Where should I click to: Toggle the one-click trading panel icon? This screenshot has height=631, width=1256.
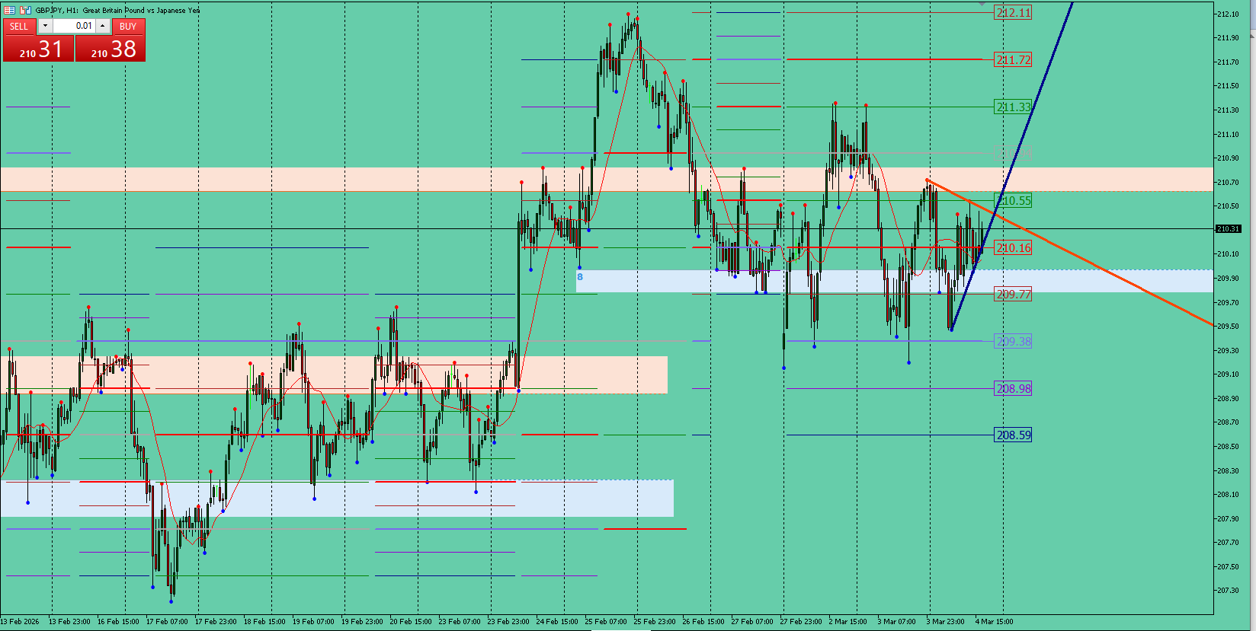coord(10,10)
